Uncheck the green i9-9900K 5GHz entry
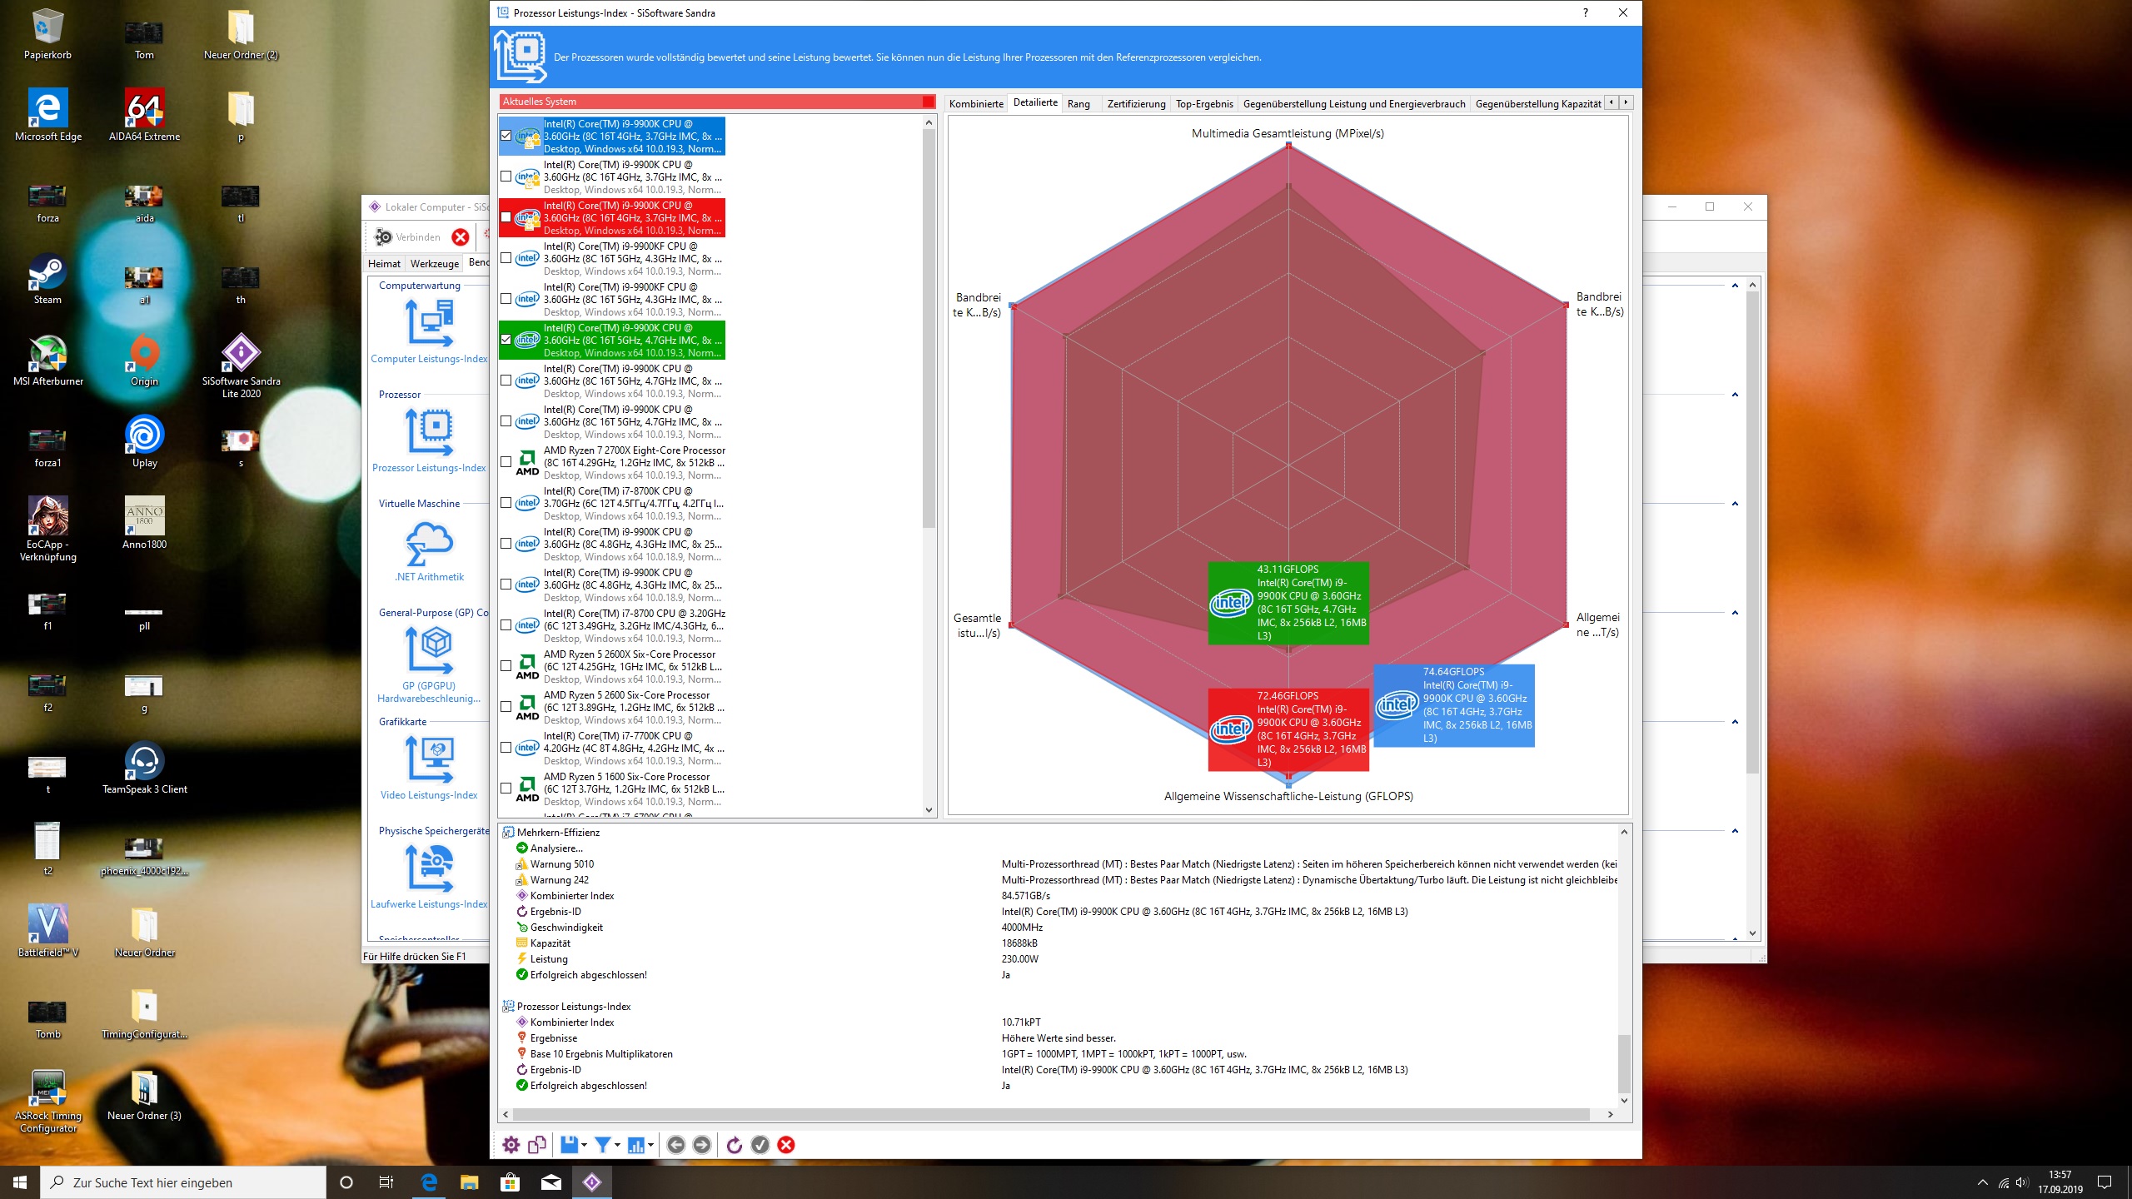 pos(506,340)
